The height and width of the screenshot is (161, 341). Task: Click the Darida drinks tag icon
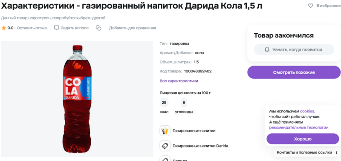[165, 146]
